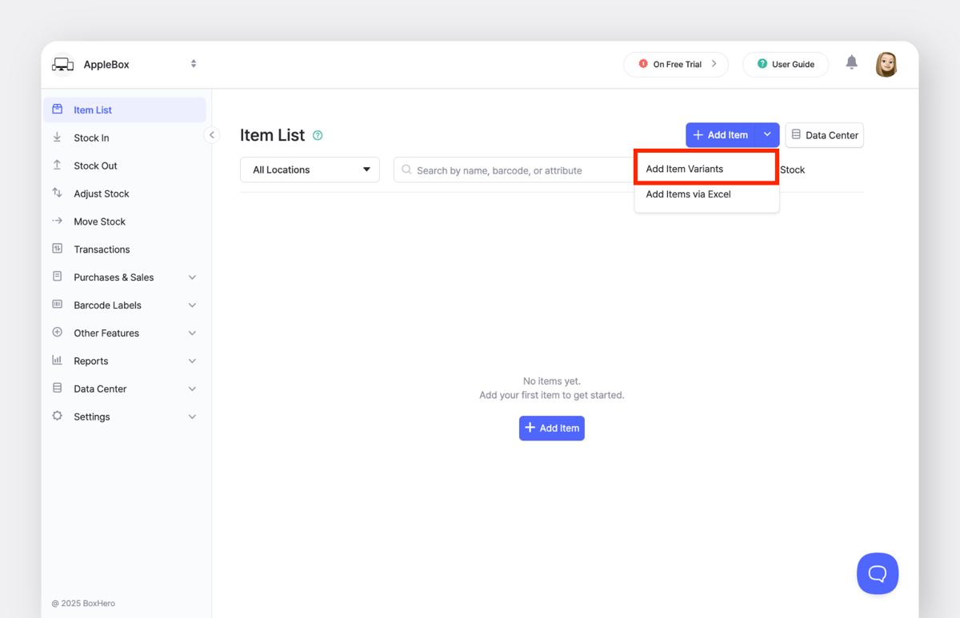This screenshot has height=618, width=960.
Task: Open the Item List help tooltip icon
Action: (317, 135)
